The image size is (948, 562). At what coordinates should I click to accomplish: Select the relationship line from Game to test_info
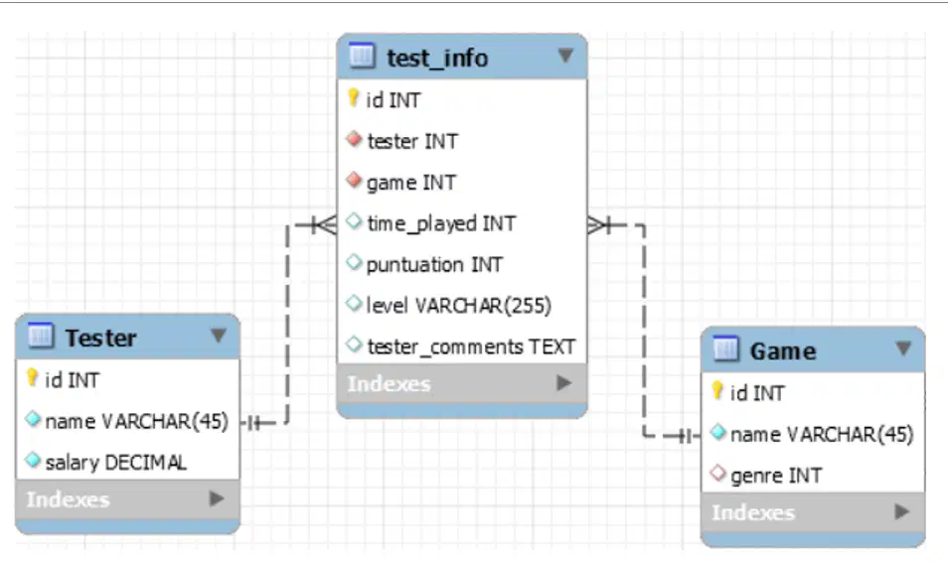(644, 330)
